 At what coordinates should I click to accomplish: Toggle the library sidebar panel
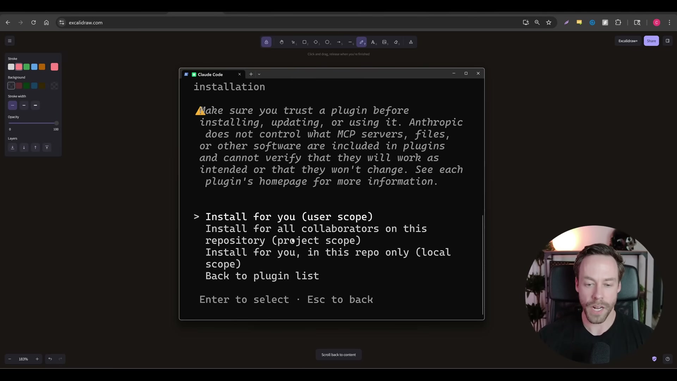[667, 41]
